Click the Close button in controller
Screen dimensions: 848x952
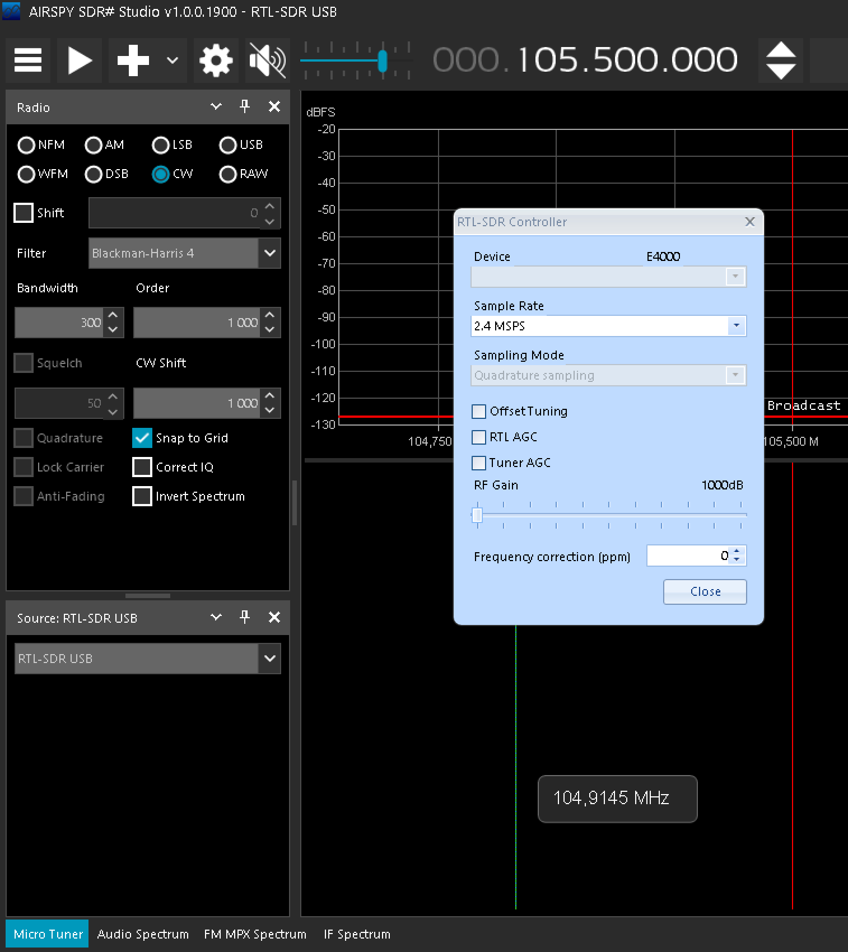click(705, 591)
